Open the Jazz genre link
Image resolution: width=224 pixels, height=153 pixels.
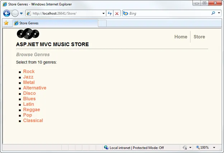(28, 77)
